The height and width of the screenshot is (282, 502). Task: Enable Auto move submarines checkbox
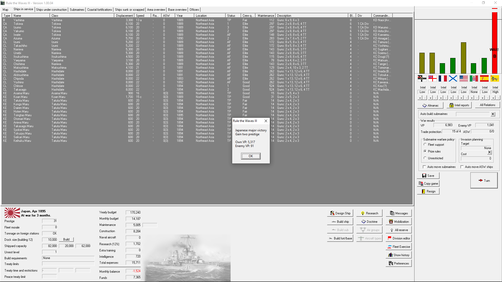[x=424, y=167]
